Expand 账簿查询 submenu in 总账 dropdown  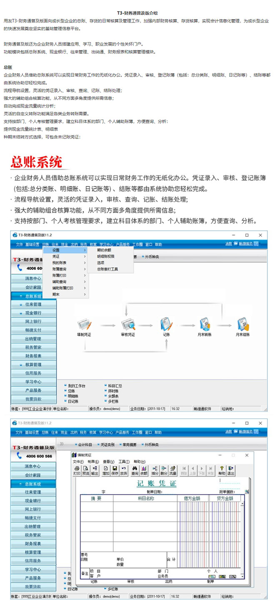[x=66, y=269]
